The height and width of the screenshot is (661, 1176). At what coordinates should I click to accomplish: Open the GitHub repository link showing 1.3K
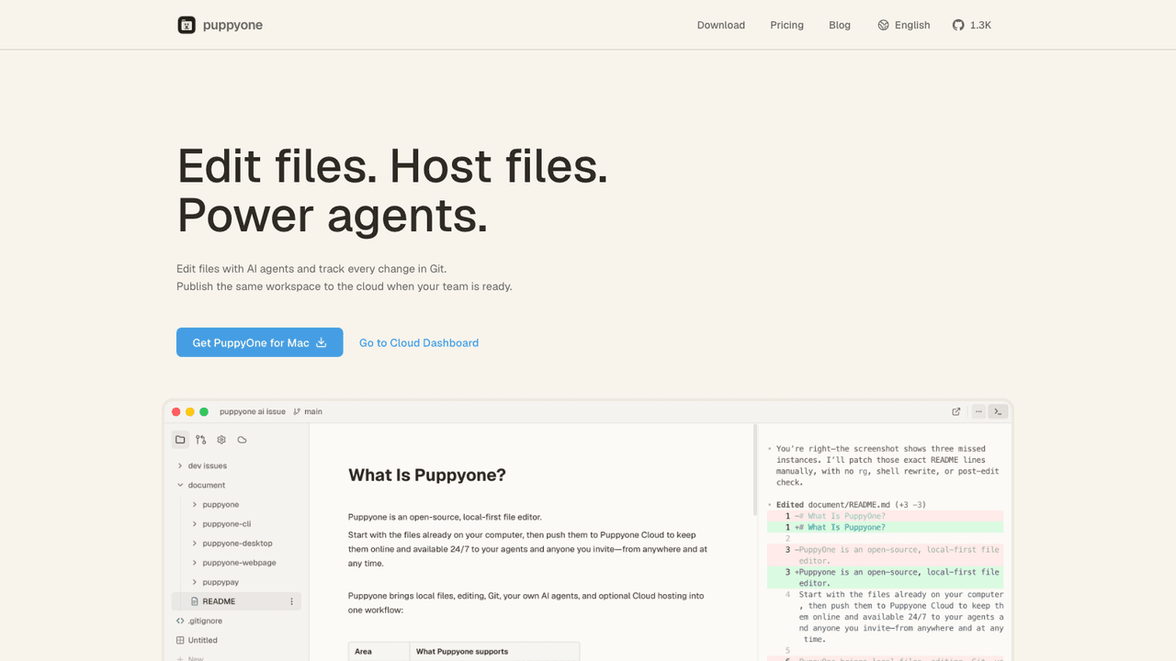[972, 25]
